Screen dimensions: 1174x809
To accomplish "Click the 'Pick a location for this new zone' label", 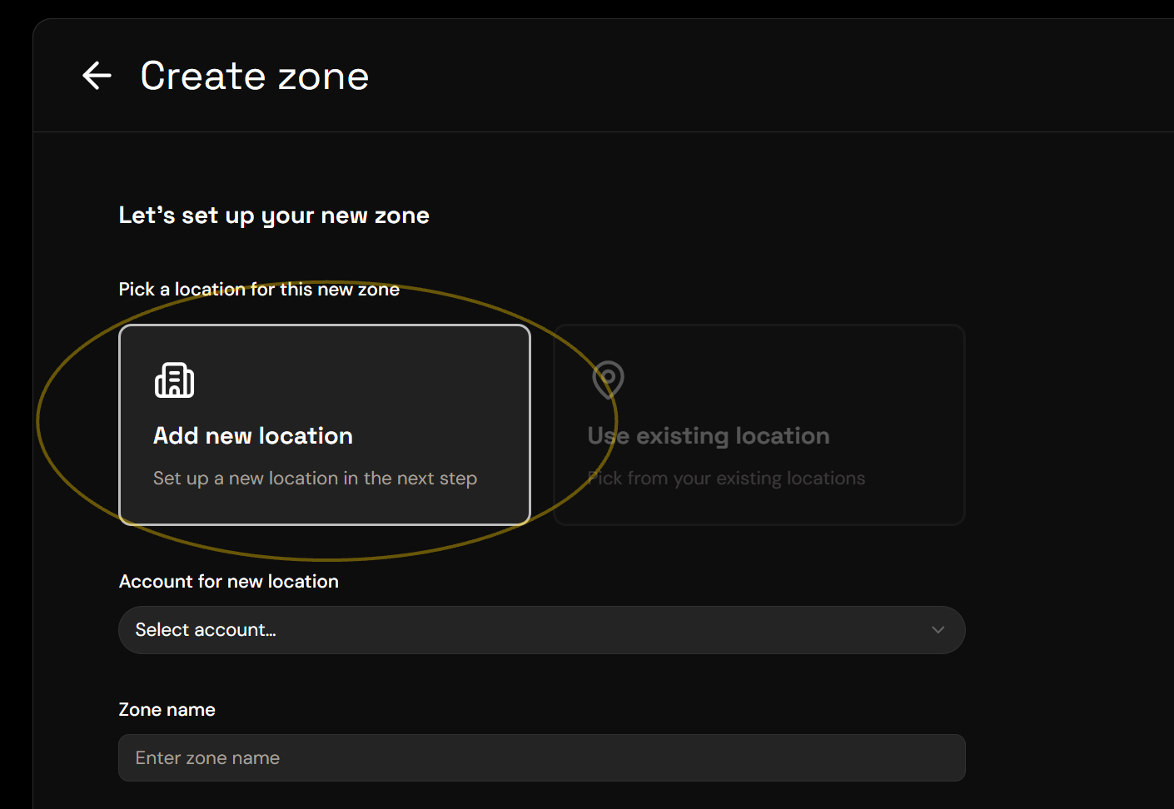I will point(259,290).
